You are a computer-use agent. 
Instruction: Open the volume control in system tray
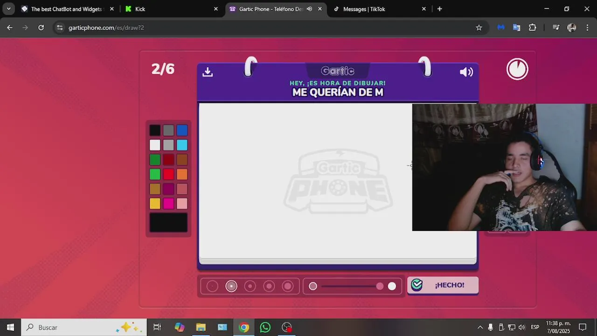[521, 327]
